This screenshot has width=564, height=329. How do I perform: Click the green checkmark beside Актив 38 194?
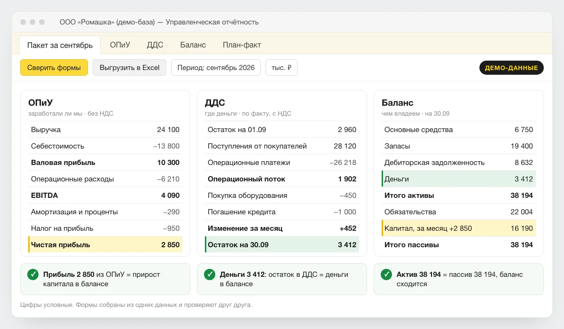click(386, 274)
